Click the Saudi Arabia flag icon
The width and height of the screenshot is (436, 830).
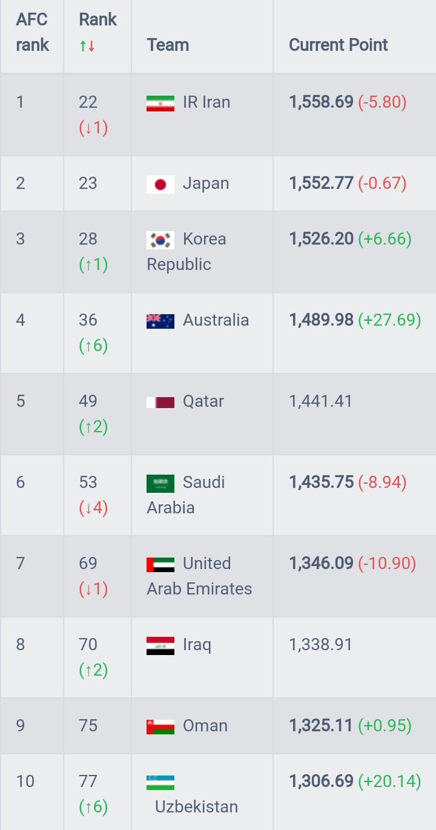160,484
